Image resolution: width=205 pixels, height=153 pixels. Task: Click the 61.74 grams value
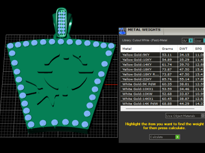pyautogui.click(x=167, y=65)
